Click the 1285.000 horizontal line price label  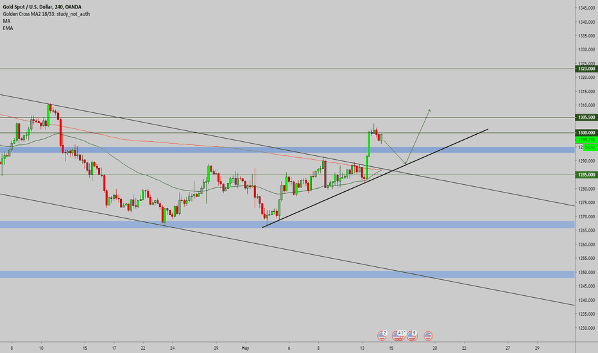click(586, 175)
